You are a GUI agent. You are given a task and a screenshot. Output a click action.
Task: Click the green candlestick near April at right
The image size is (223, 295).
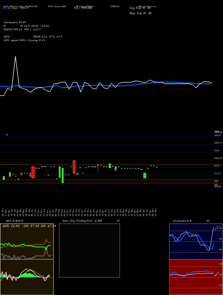coord(145,176)
